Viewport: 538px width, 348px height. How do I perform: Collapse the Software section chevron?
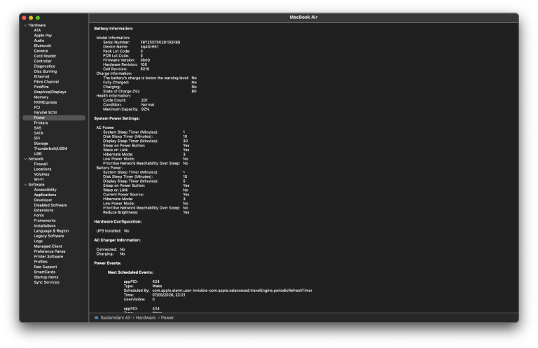[25, 184]
